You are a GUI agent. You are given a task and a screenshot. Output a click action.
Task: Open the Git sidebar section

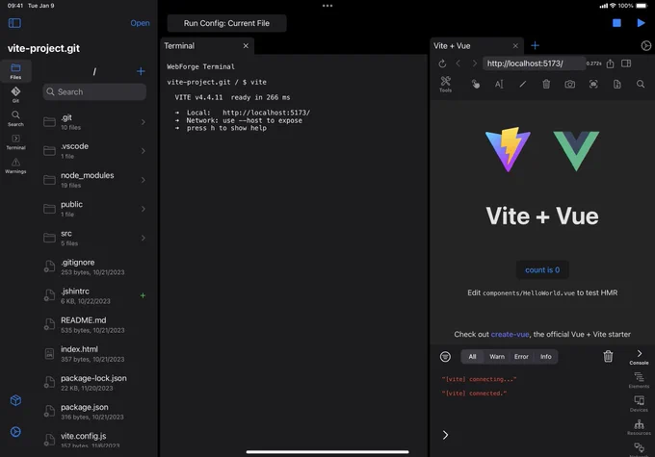[15, 94]
